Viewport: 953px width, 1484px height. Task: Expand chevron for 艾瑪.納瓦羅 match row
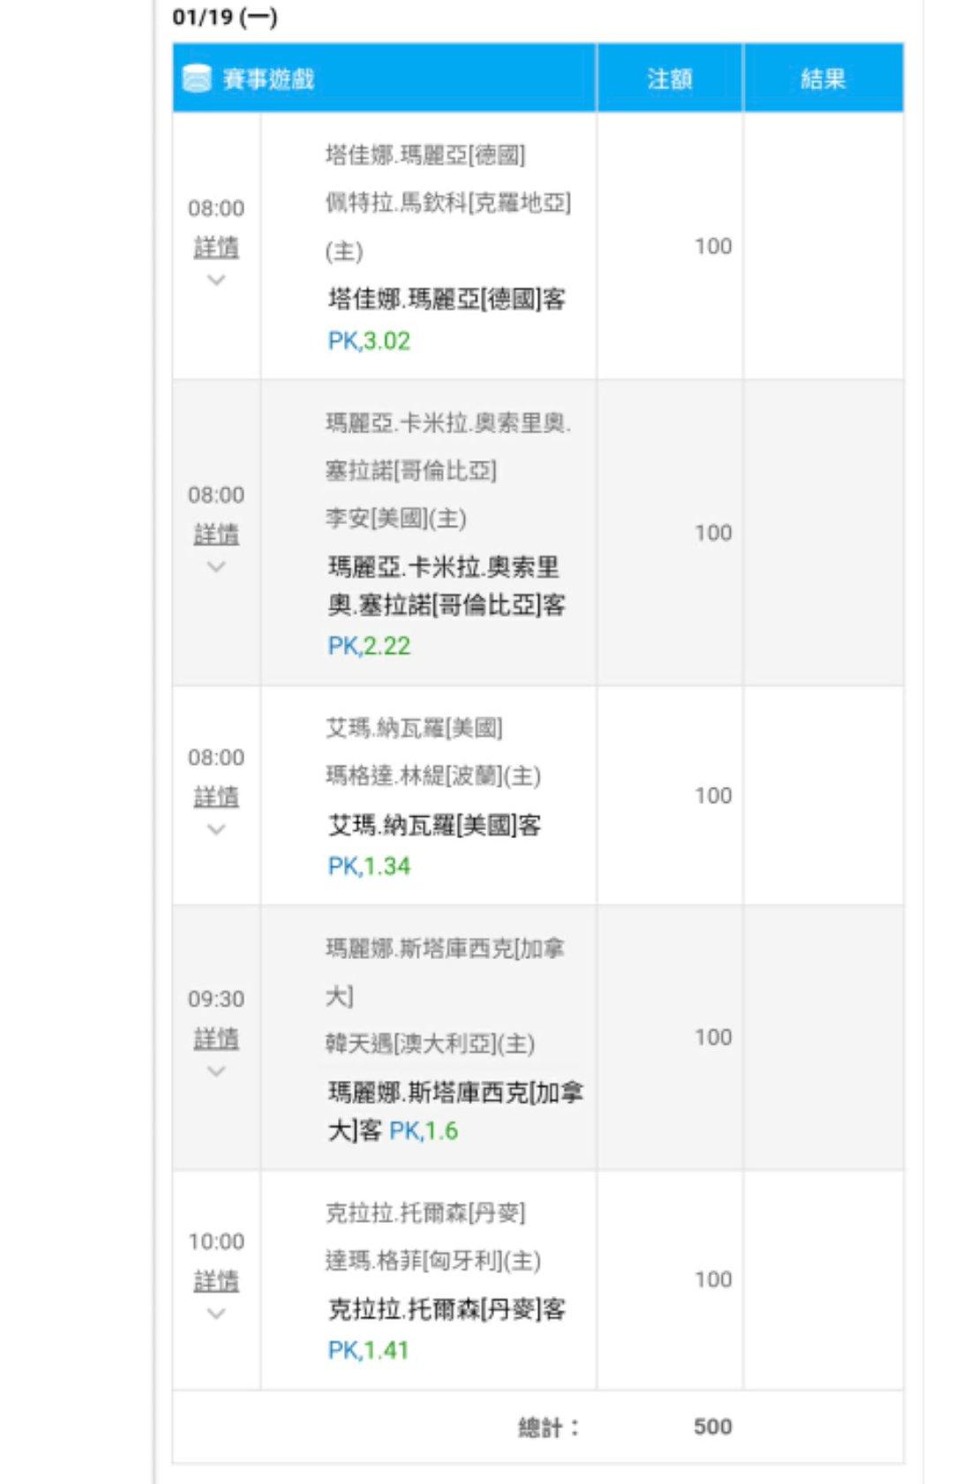[x=216, y=829]
